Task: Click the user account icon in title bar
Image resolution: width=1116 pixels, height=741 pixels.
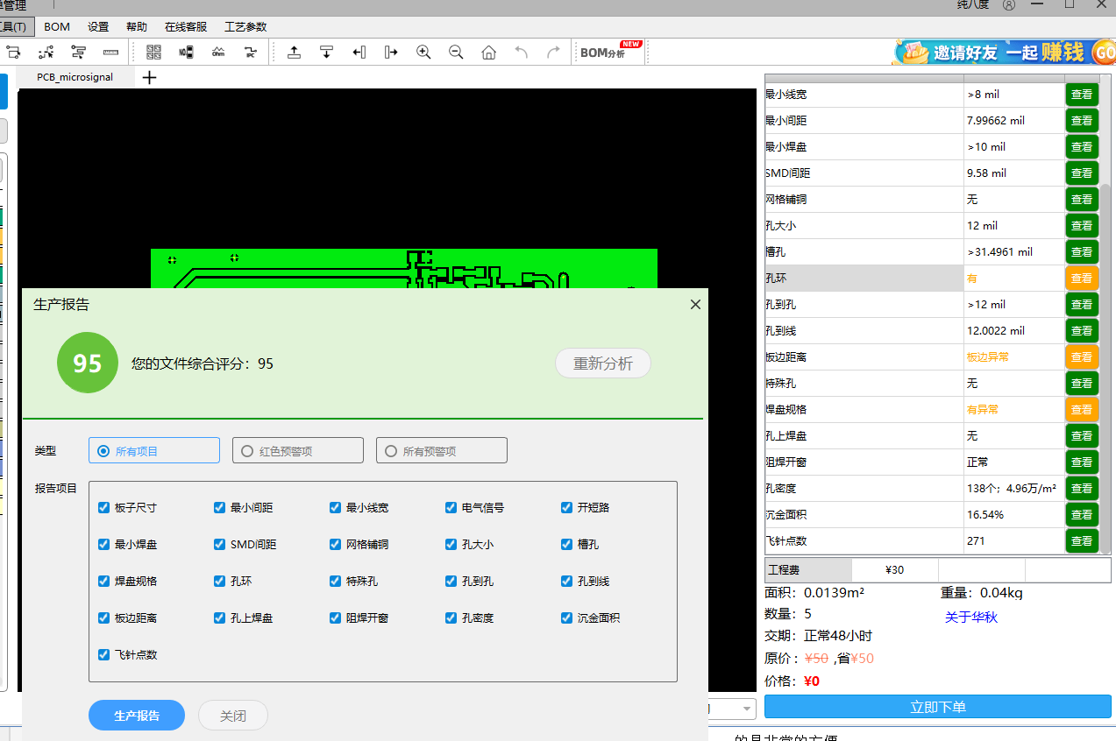Action: [1009, 5]
